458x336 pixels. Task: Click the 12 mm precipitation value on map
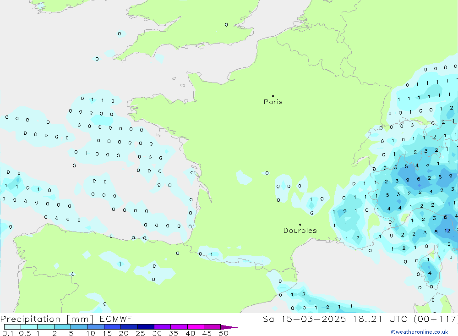click(x=447, y=231)
